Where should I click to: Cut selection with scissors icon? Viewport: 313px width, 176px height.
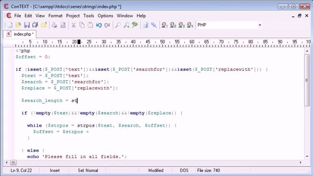coord(73,25)
